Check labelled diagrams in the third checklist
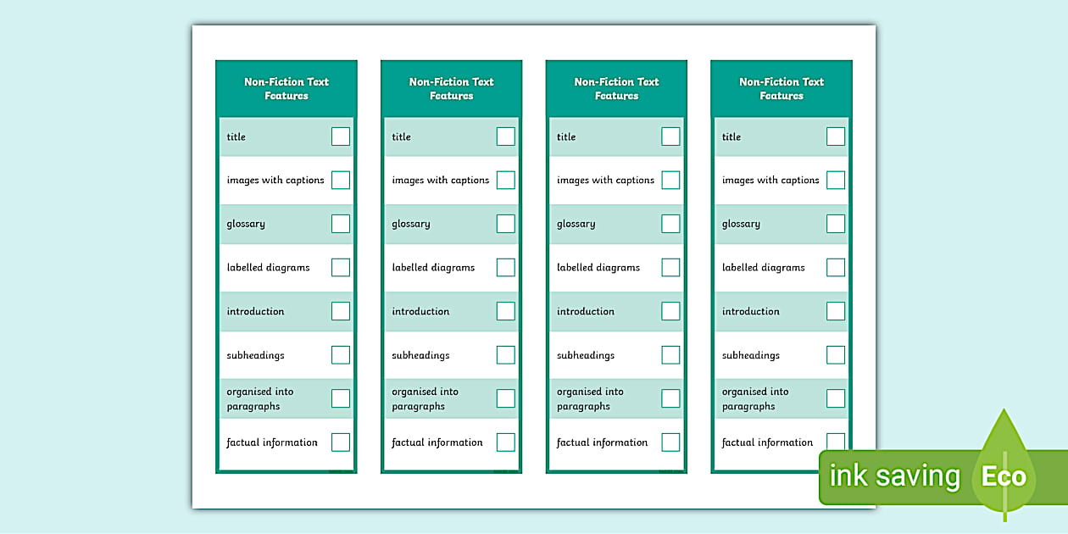The width and height of the screenshot is (1068, 534). tap(670, 268)
